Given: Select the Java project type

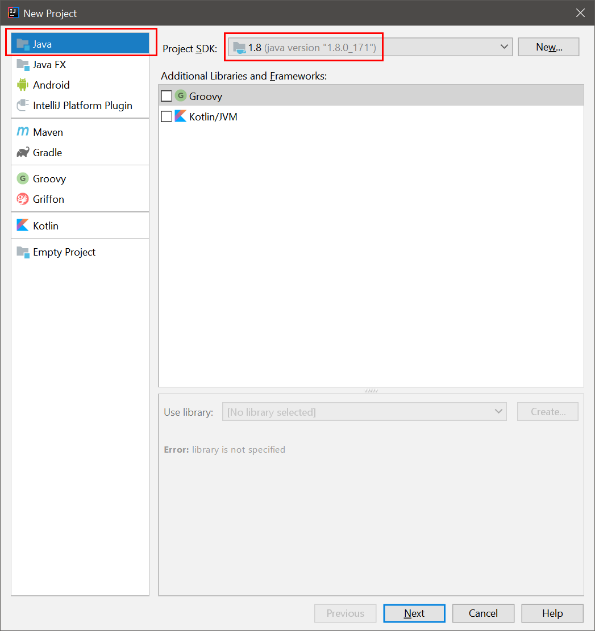Looking at the screenshot, I should tap(80, 44).
